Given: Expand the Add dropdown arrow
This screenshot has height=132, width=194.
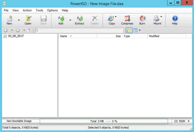Looking at the screenshot, I should coord(70,20).
